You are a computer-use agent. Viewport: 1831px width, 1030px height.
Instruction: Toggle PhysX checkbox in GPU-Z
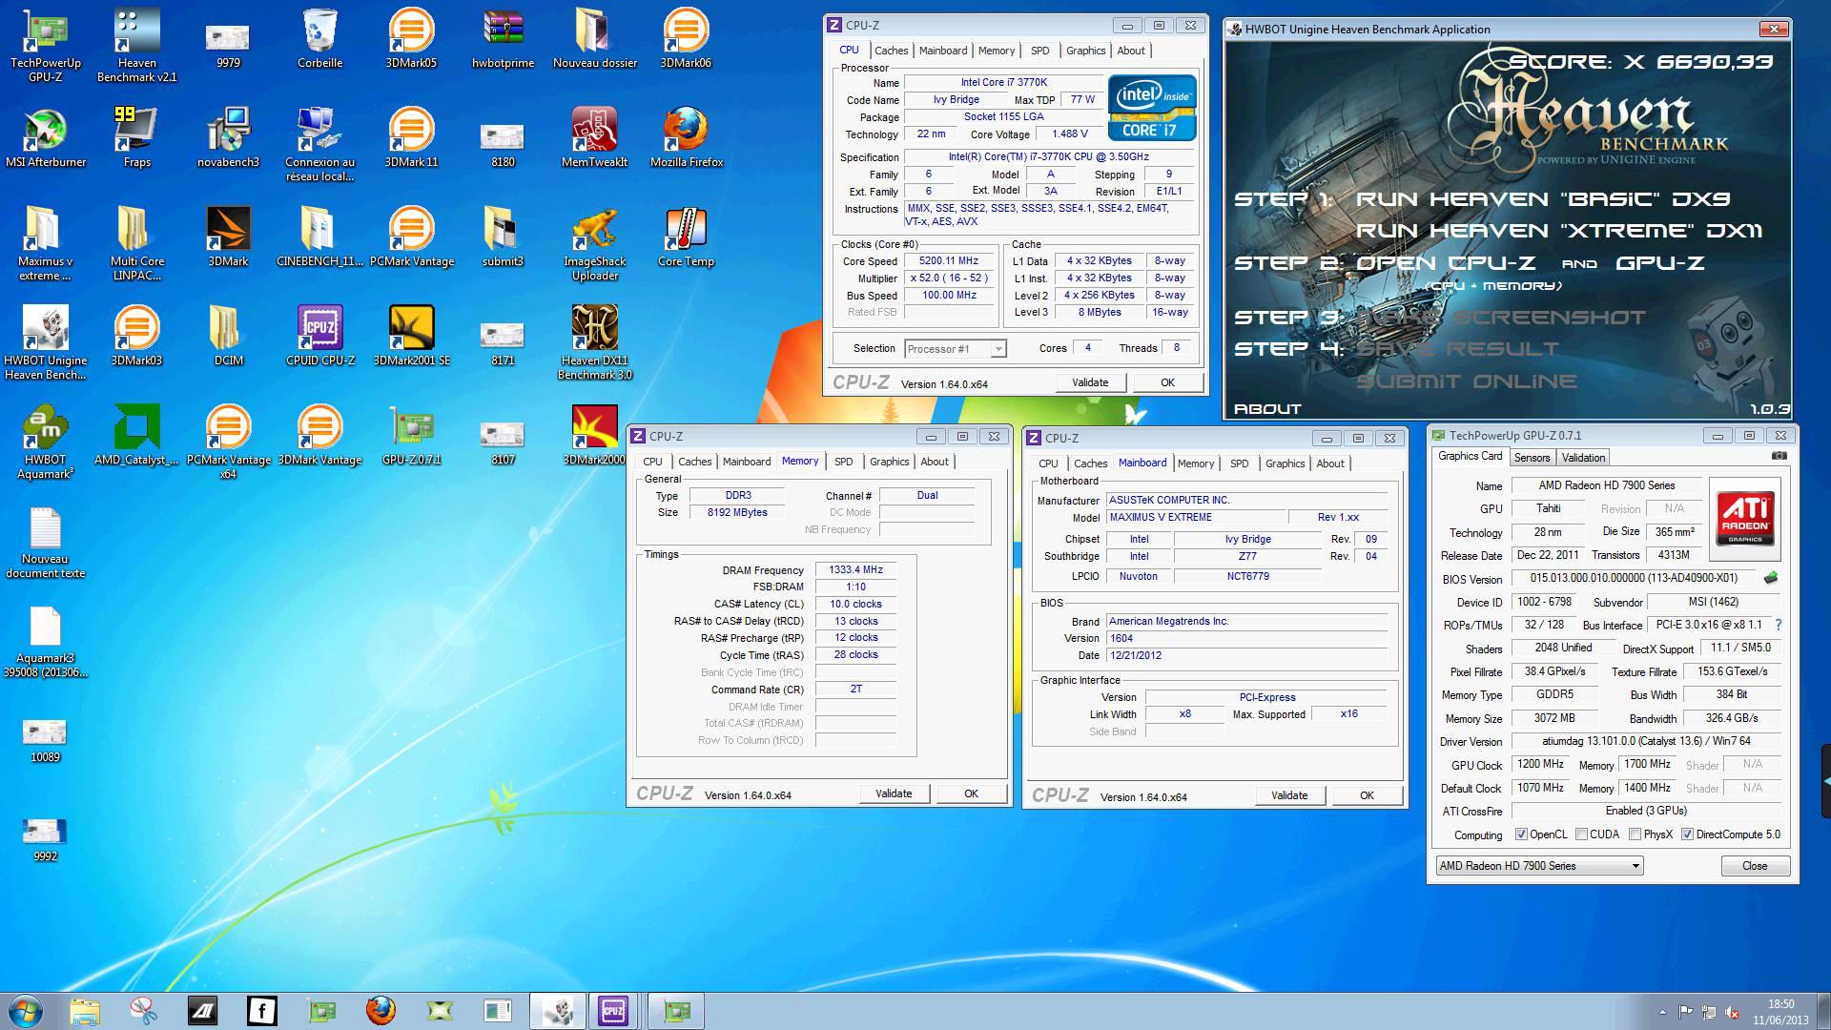point(1635,834)
